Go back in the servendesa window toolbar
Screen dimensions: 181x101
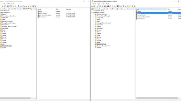92,6
